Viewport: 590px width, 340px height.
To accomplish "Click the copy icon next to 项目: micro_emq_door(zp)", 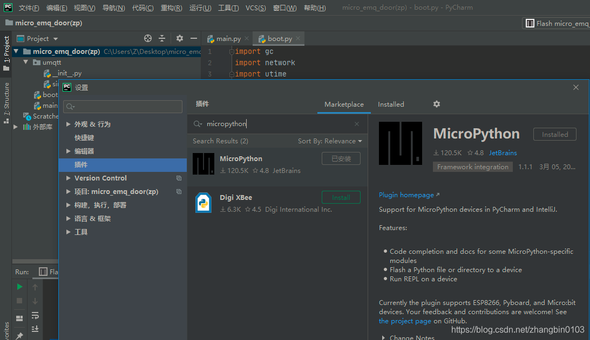I will (179, 192).
